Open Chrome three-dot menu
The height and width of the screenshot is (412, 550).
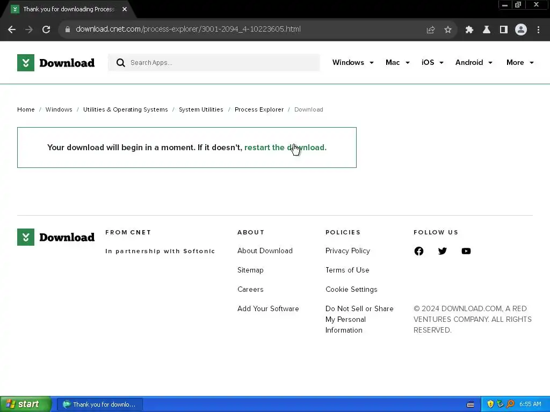pos(538,30)
